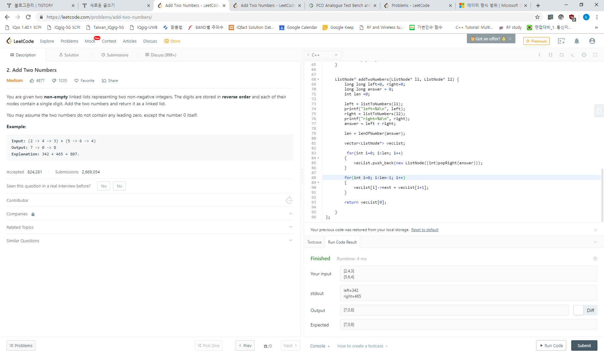Open the user profile avatar
The image size is (604, 354).
pos(592,41)
